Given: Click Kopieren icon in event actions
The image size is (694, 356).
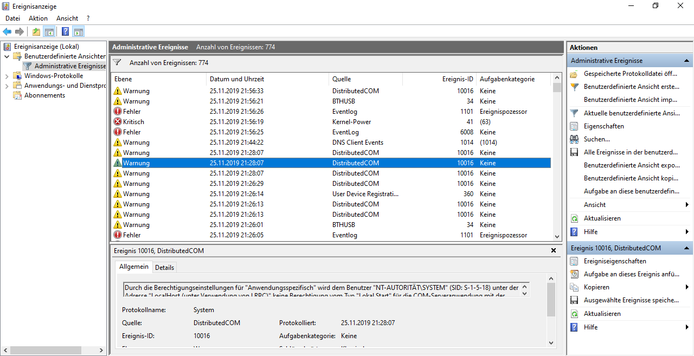Looking at the screenshot, I should point(574,287).
